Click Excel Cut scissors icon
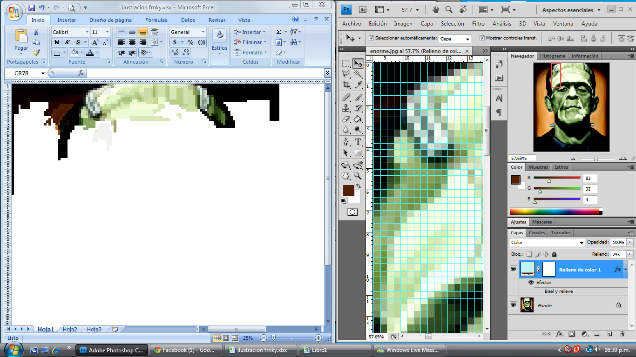Image resolution: width=636 pixels, height=357 pixels. pyautogui.click(x=36, y=33)
